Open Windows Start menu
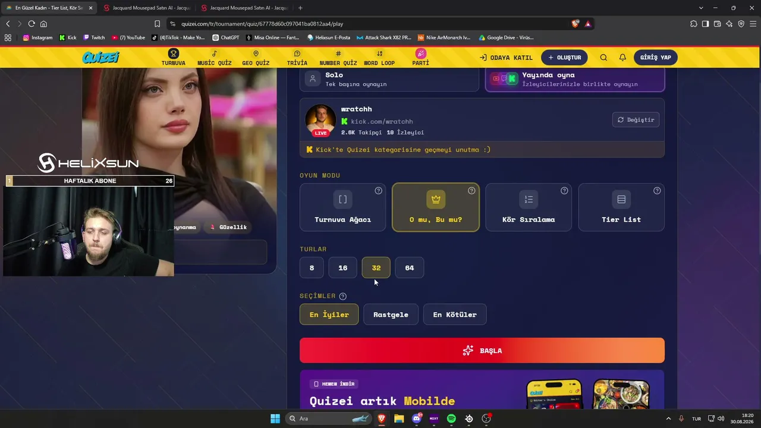This screenshot has width=761, height=428. [275, 418]
